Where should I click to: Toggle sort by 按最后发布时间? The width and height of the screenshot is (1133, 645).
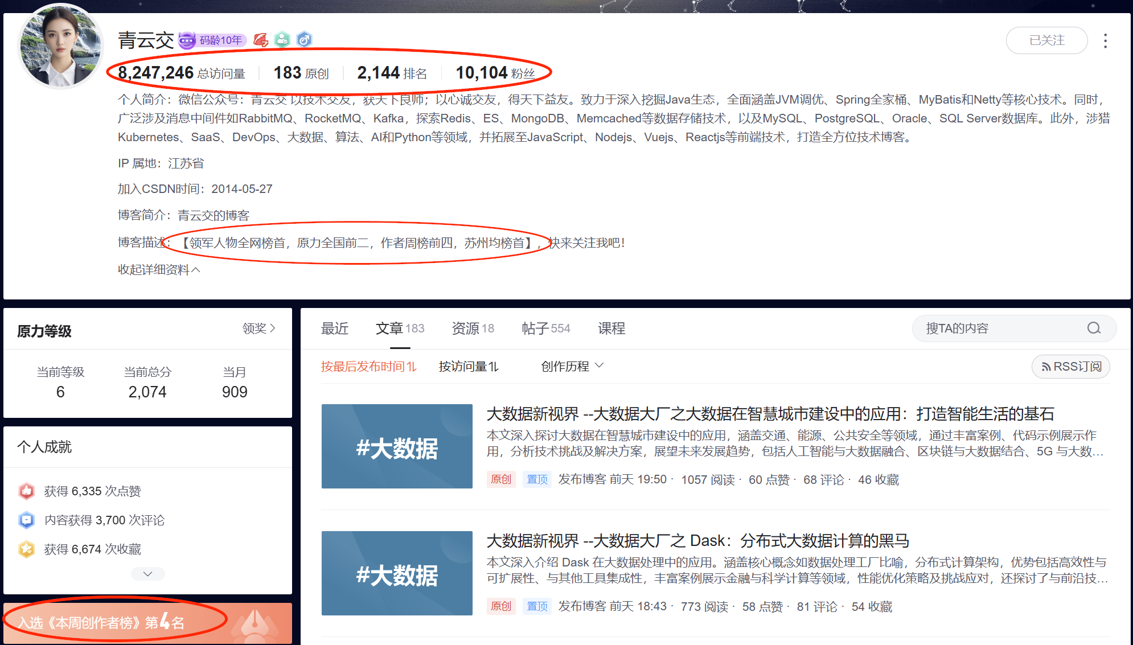click(x=368, y=367)
